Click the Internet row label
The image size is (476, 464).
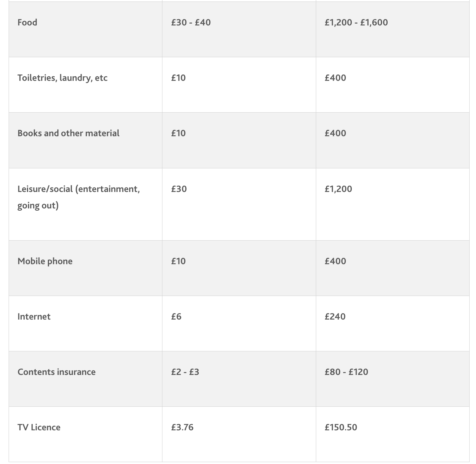[34, 317]
